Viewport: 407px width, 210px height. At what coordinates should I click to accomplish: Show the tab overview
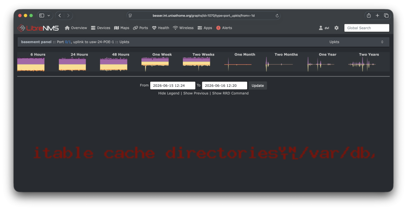pos(386,15)
